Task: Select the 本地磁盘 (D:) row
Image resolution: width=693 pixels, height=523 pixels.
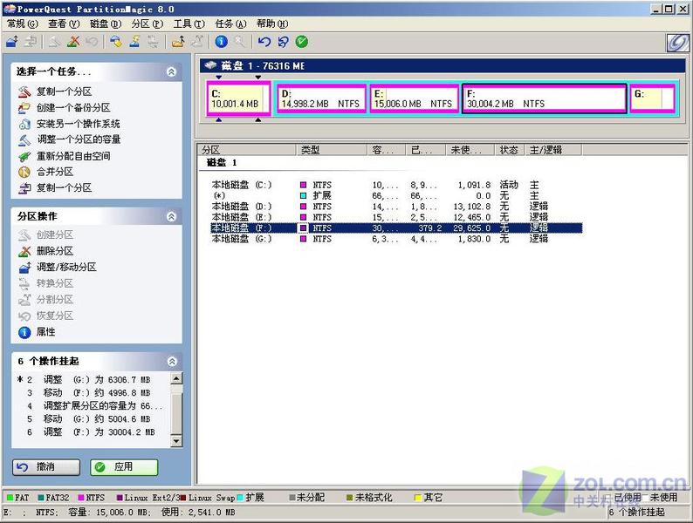Action: [x=396, y=207]
